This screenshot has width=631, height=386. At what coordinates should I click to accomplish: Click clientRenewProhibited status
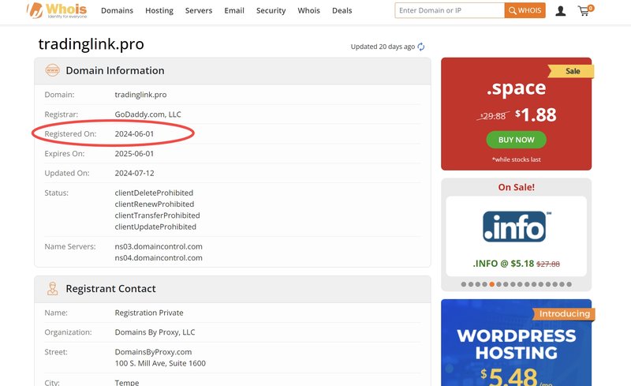pyautogui.click(x=154, y=204)
